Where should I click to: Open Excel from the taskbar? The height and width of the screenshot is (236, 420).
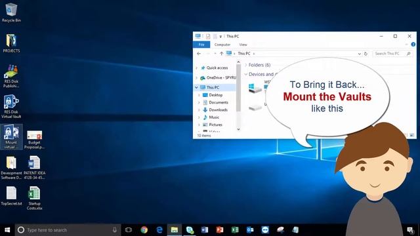(x=235, y=230)
